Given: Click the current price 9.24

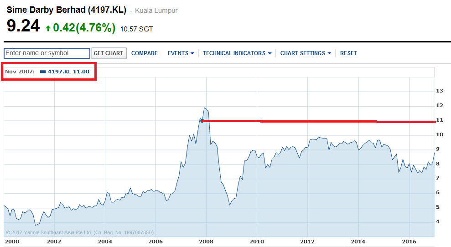Looking at the screenshot, I should [x=23, y=26].
